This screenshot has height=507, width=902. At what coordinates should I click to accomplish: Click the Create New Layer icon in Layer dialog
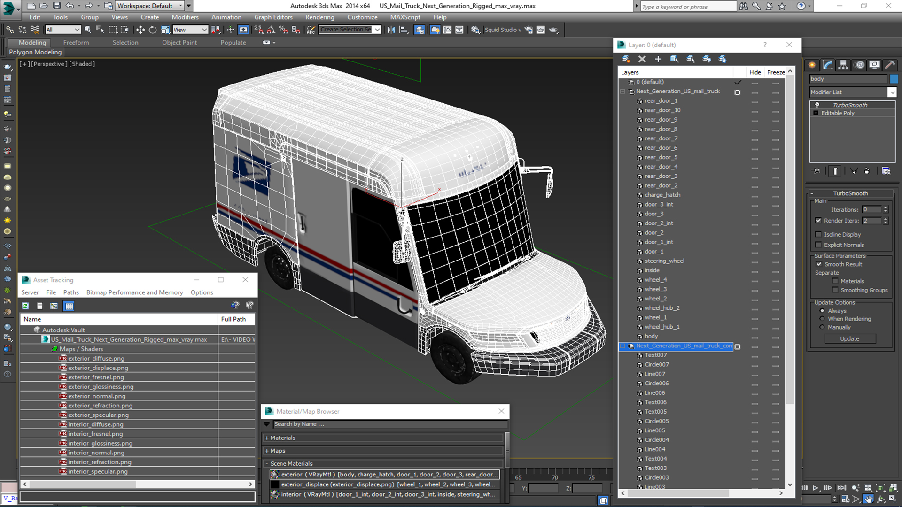(626, 59)
